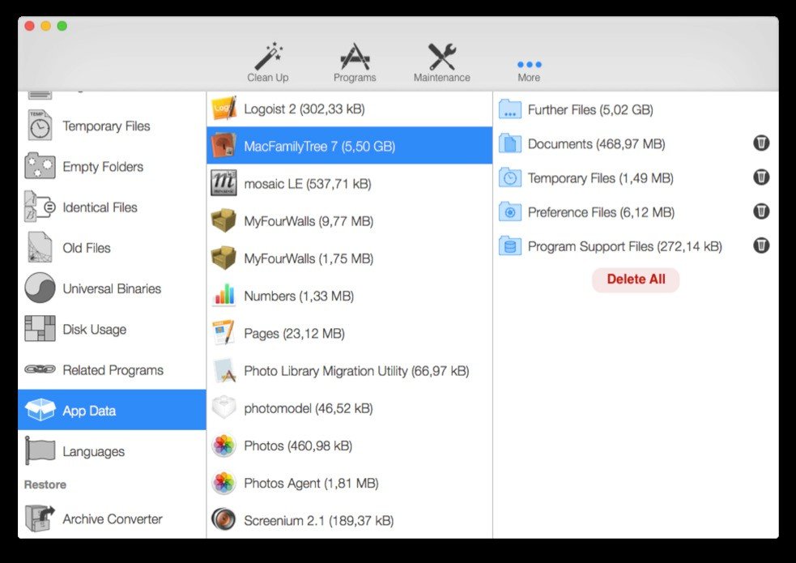Select row text "Numbers (1,33 MB)"

pyautogui.click(x=299, y=296)
